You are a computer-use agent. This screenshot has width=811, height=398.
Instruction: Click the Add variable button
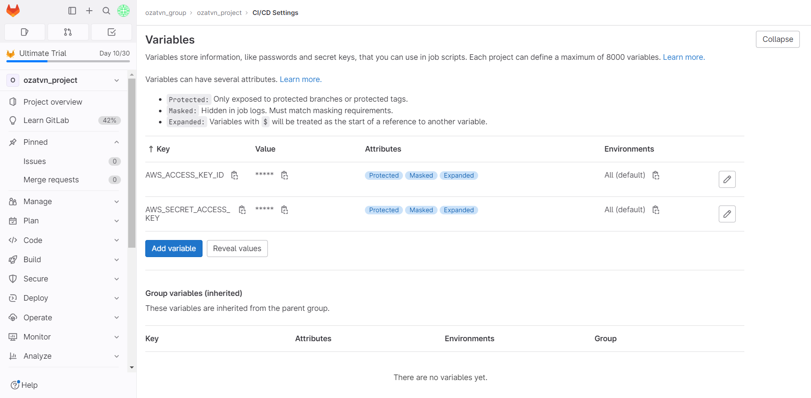[x=173, y=248]
